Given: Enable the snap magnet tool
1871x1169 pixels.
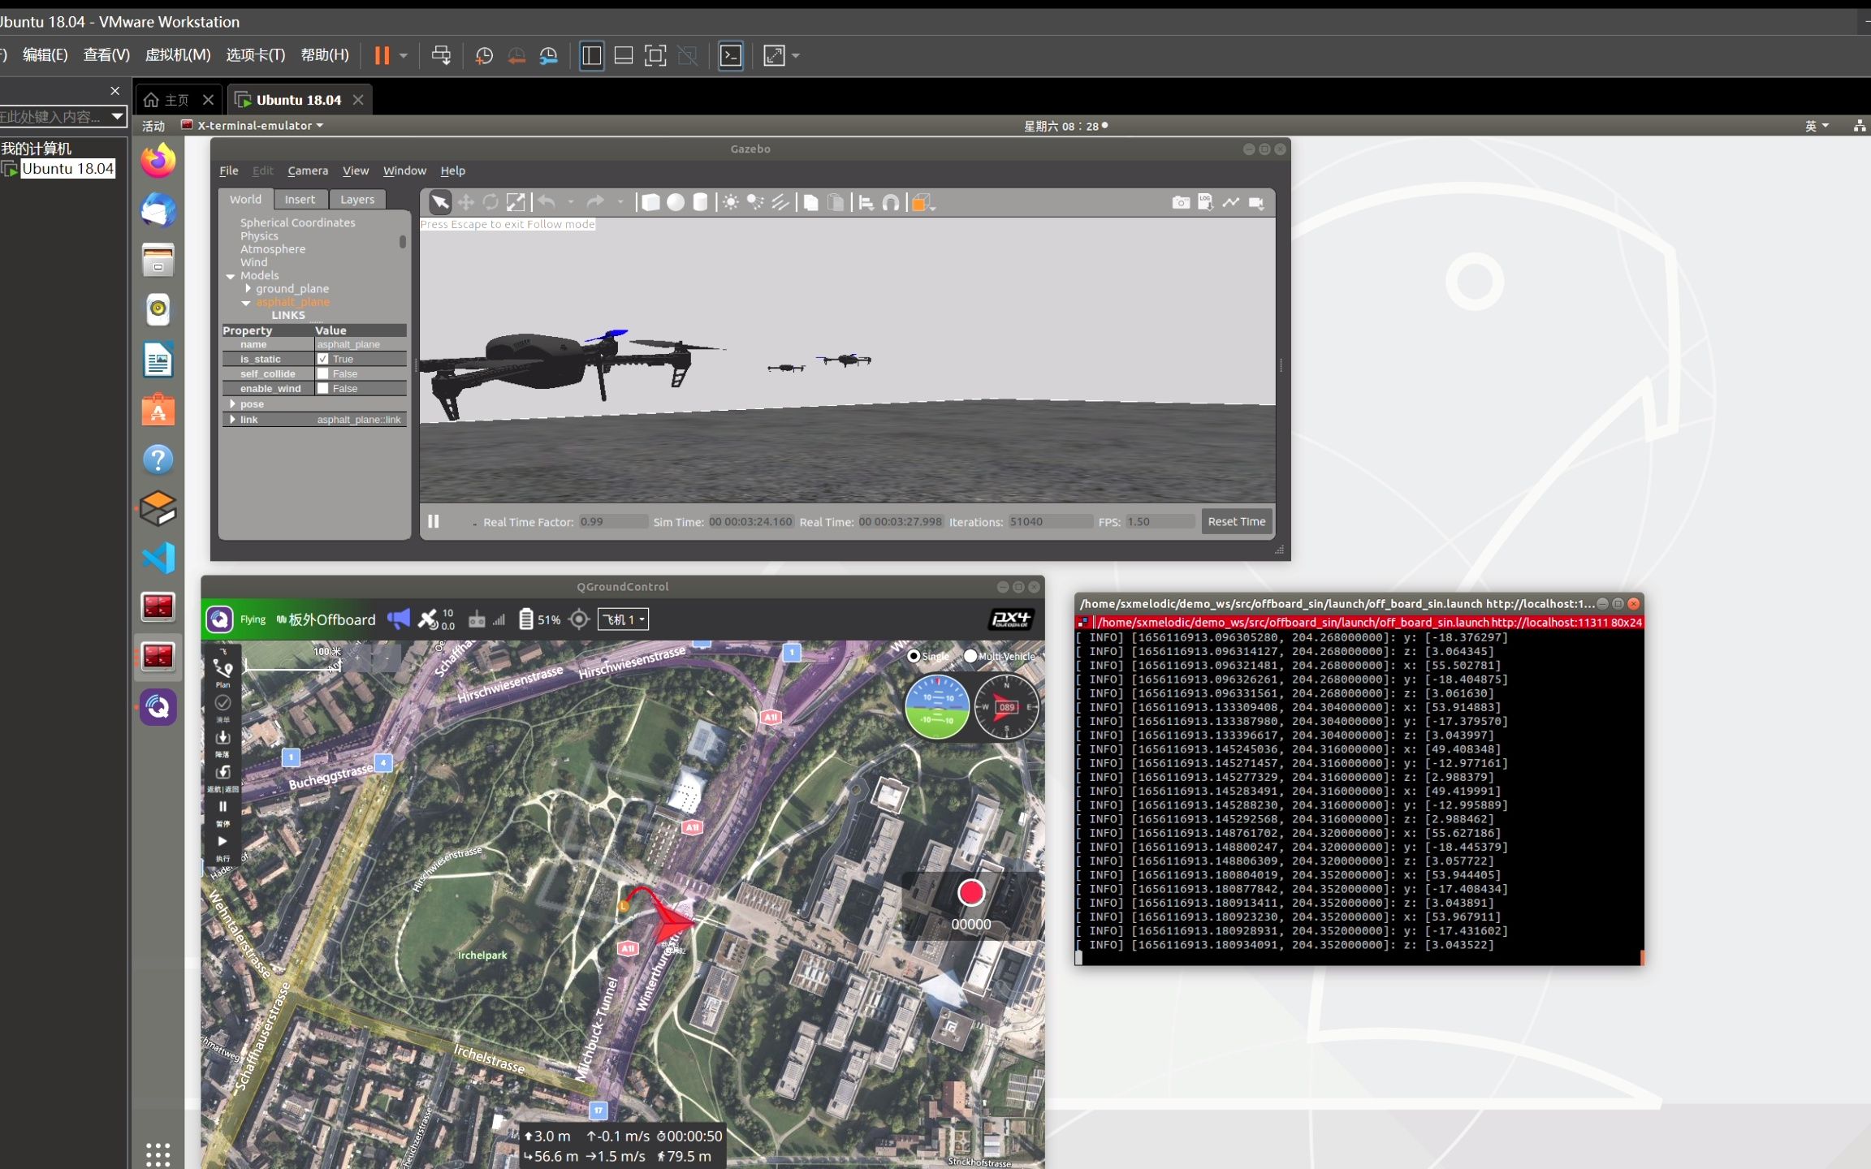Looking at the screenshot, I should pyautogui.click(x=891, y=202).
